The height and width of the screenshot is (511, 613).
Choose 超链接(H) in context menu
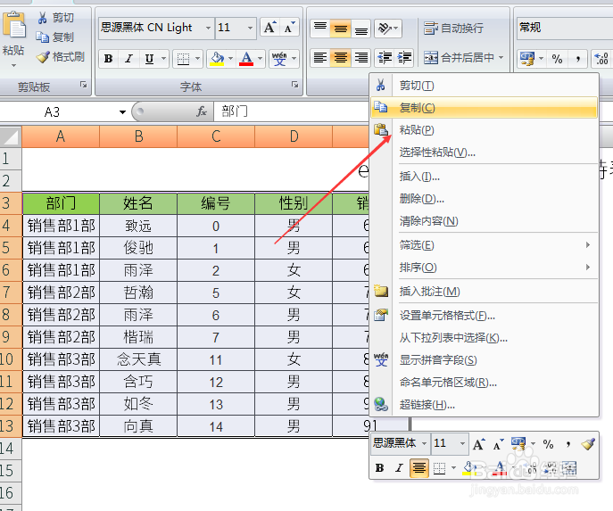click(x=484, y=405)
